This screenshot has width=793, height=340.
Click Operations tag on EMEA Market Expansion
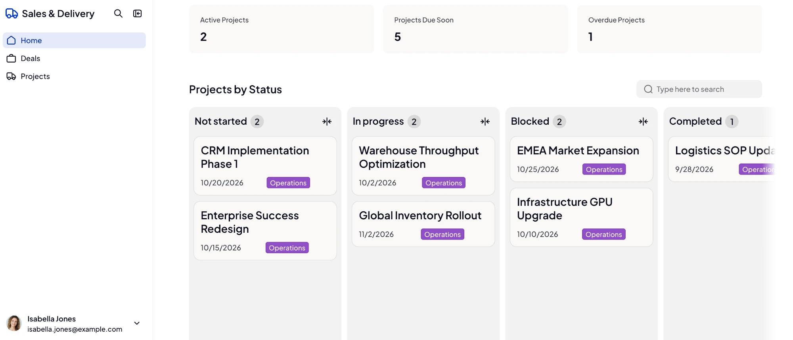(x=604, y=169)
